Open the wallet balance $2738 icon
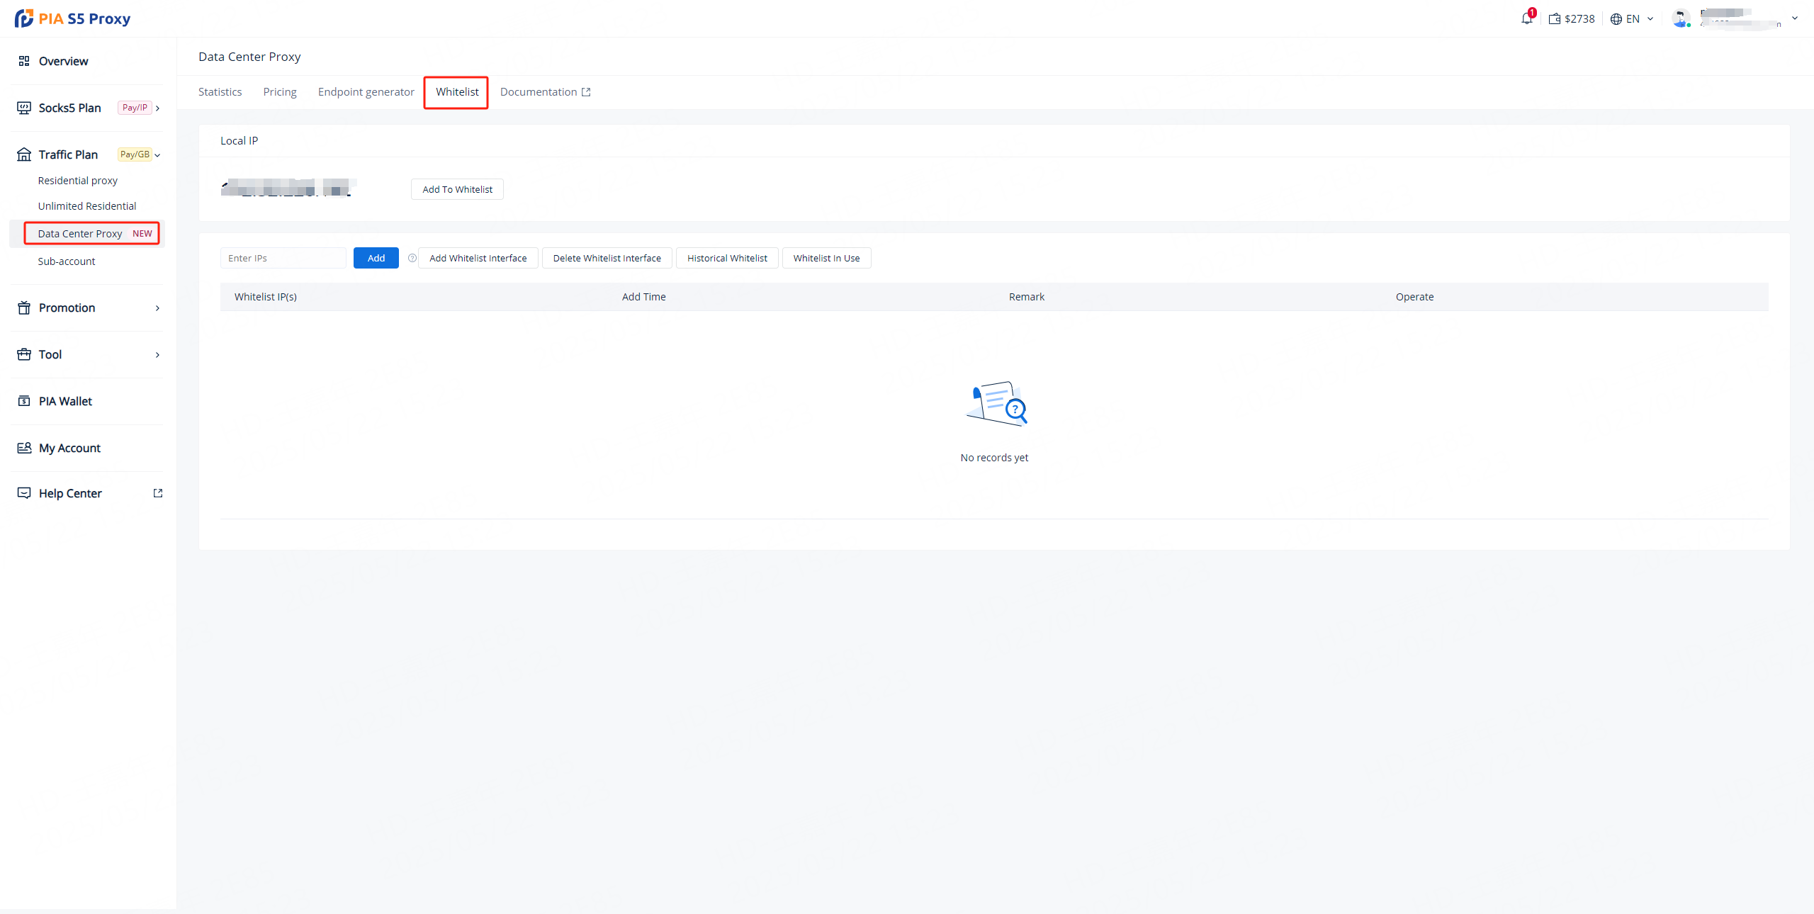 (1555, 19)
